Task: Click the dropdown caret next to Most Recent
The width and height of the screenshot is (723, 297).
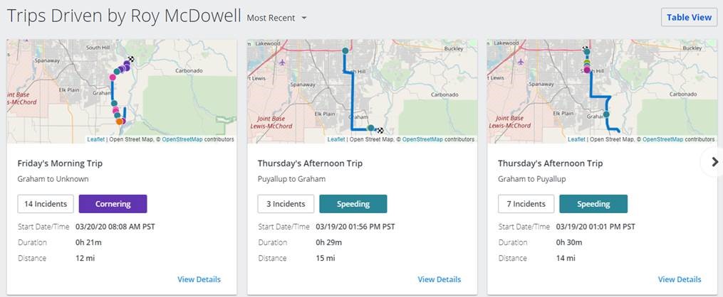Action: tap(304, 18)
